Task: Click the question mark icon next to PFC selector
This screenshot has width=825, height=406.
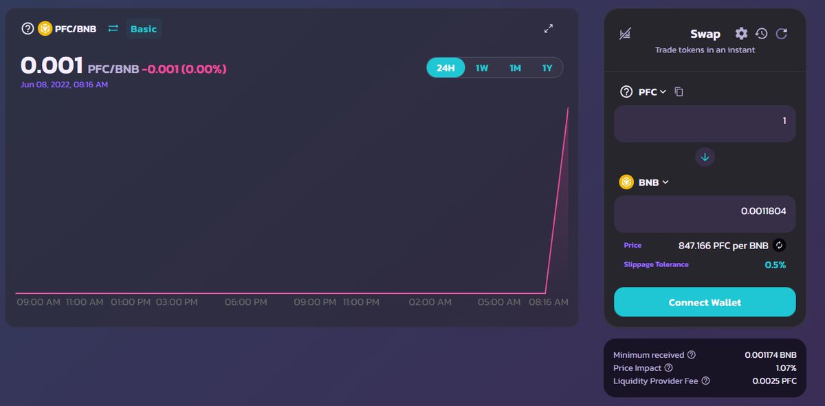Action: (x=626, y=92)
